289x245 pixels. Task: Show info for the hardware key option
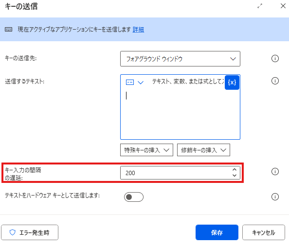(x=275, y=196)
